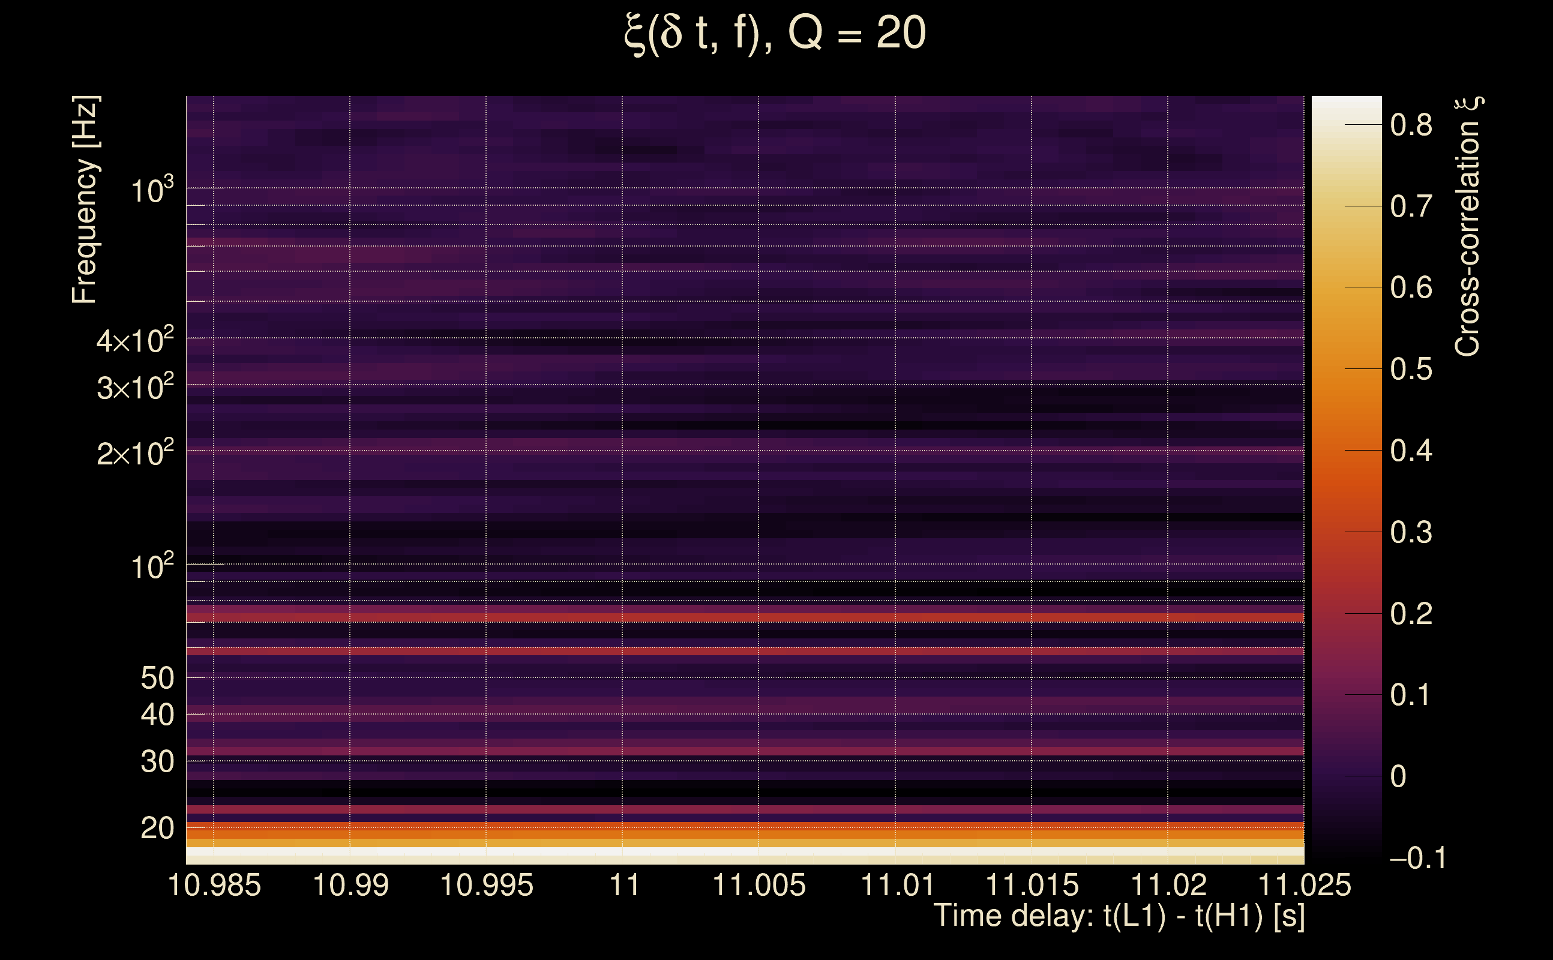
Task: Click the plot title ξ(δ t, f), Q = 20
Action: 775,34
